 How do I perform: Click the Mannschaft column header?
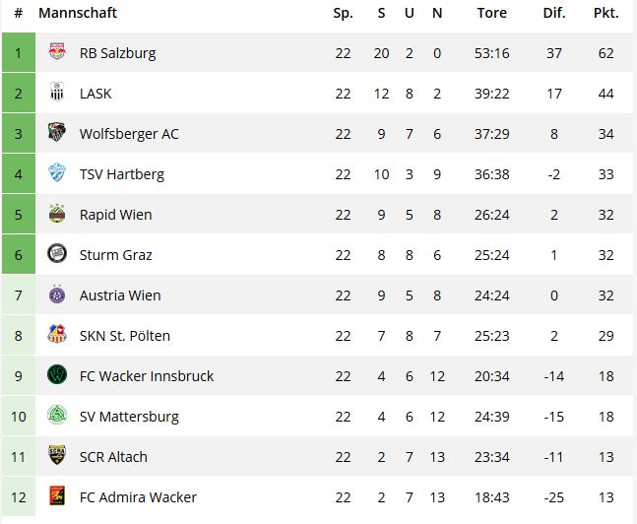tap(78, 13)
